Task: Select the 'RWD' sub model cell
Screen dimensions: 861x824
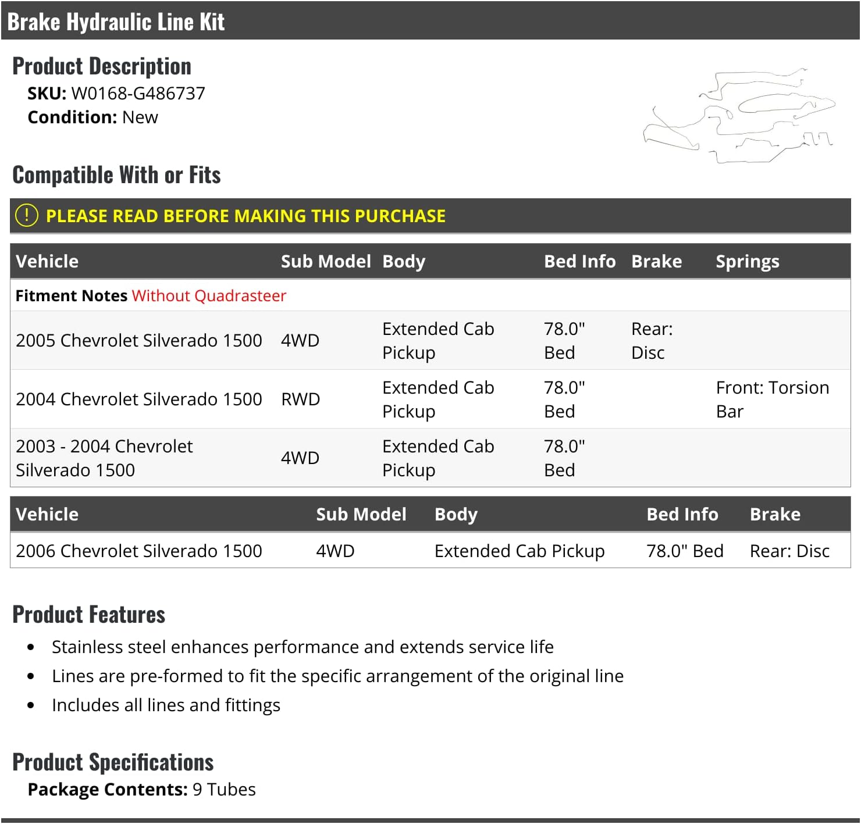Action: pos(301,399)
